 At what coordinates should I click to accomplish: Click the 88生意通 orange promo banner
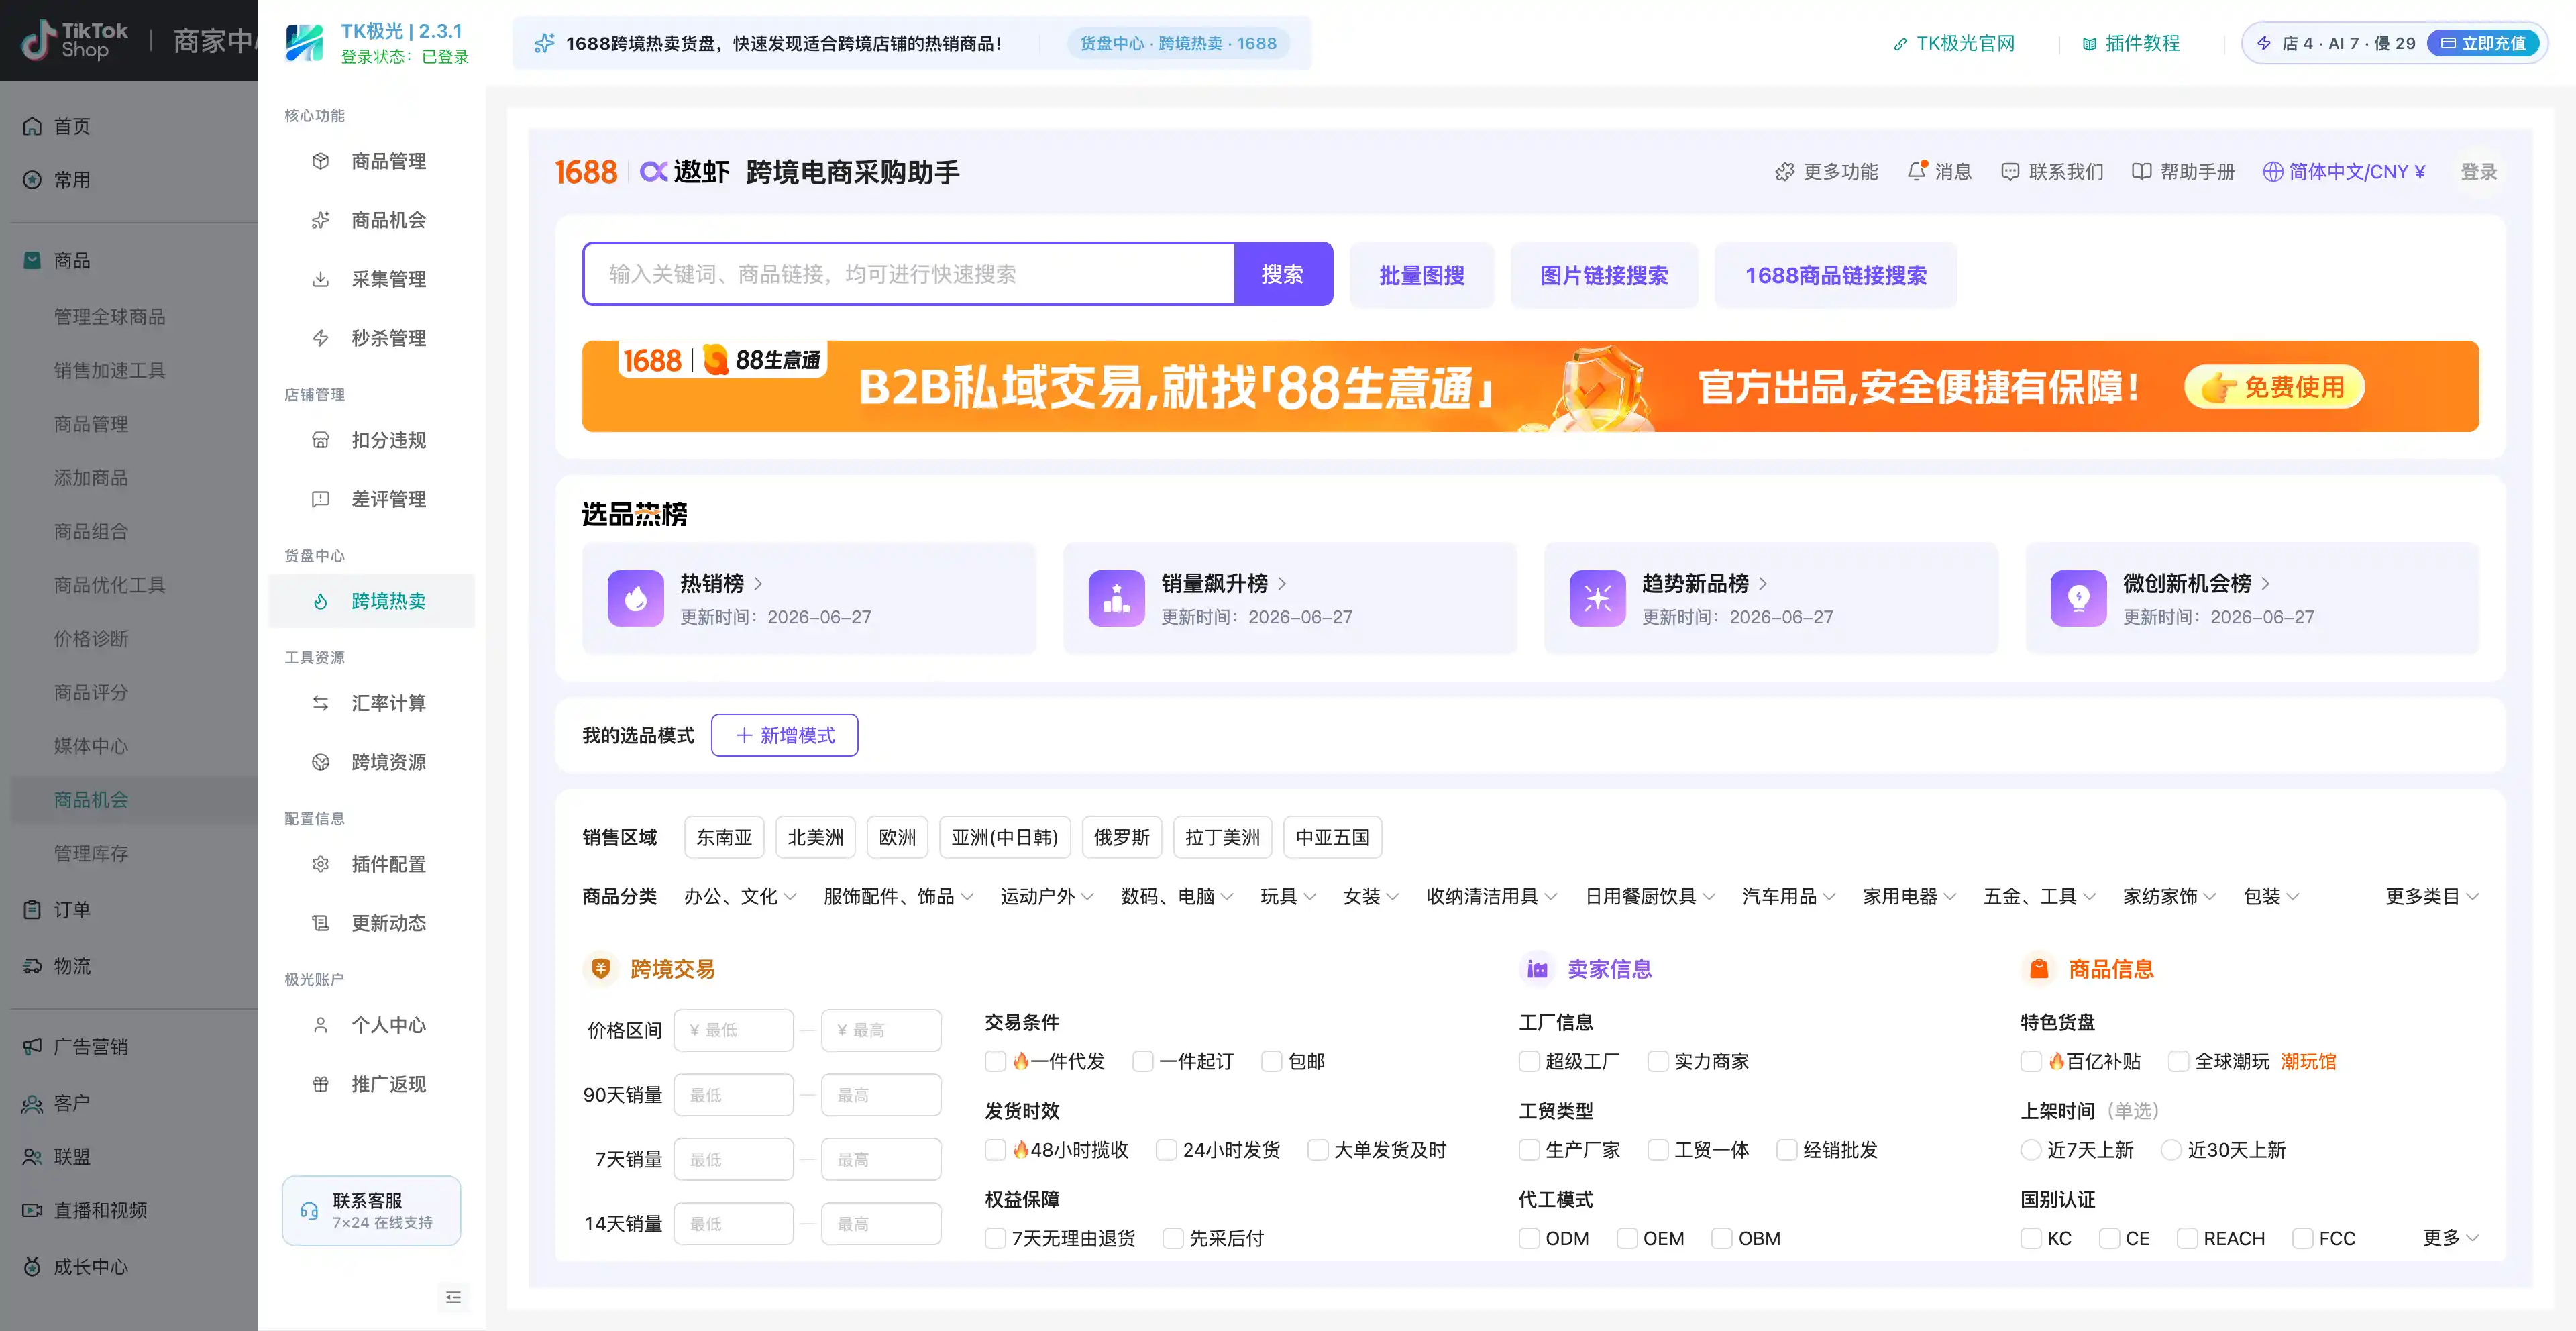(x=1530, y=386)
